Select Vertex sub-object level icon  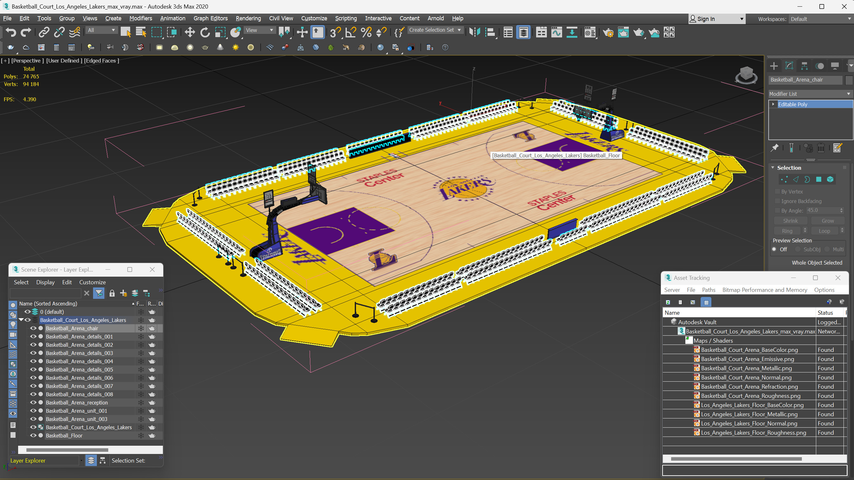(x=784, y=179)
